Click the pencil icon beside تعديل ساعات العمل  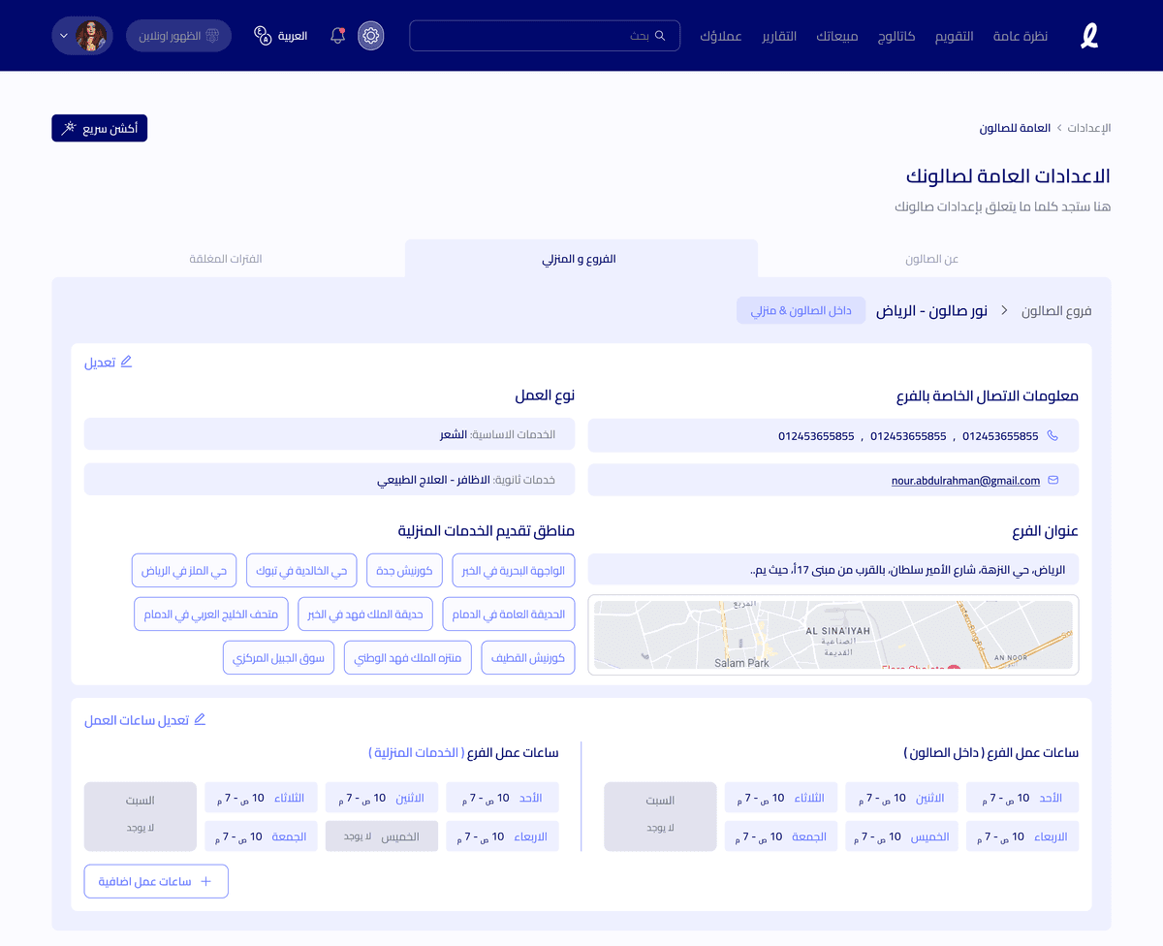[x=201, y=719]
